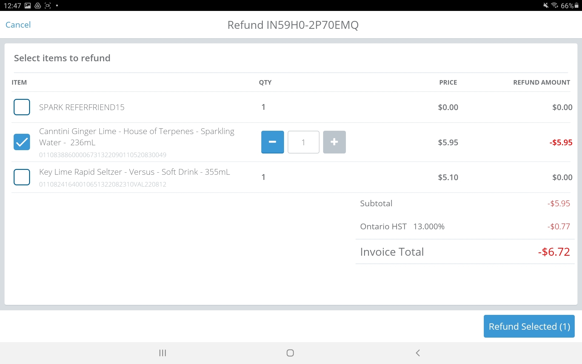The width and height of the screenshot is (582, 364).
Task: Decrease Canntini Ginger Lime refund quantity
Action: (272, 142)
